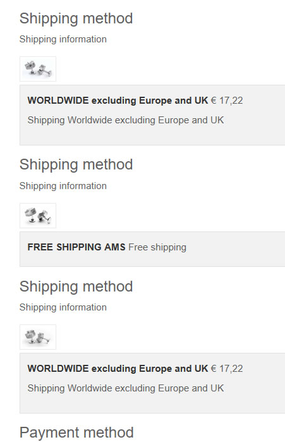Click the third Shipping information label
Viewport: 285px width, 442px height.
(x=63, y=307)
